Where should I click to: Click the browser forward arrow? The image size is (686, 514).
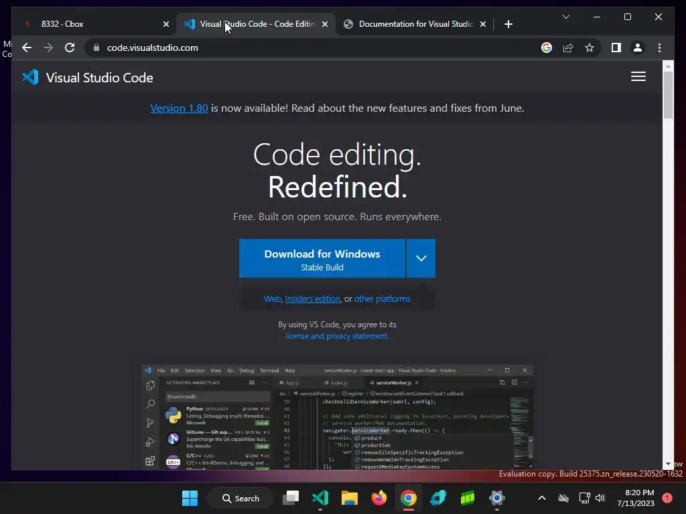[48, 48]
